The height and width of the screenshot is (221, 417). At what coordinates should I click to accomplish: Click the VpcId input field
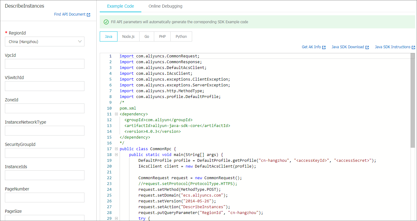(45, 64)
